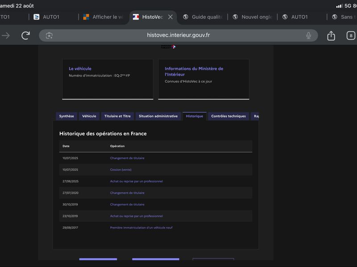357x267 pixels.
Task: Click Changement de titulaire dated 10/07/2025
Action: coord(127,158)
